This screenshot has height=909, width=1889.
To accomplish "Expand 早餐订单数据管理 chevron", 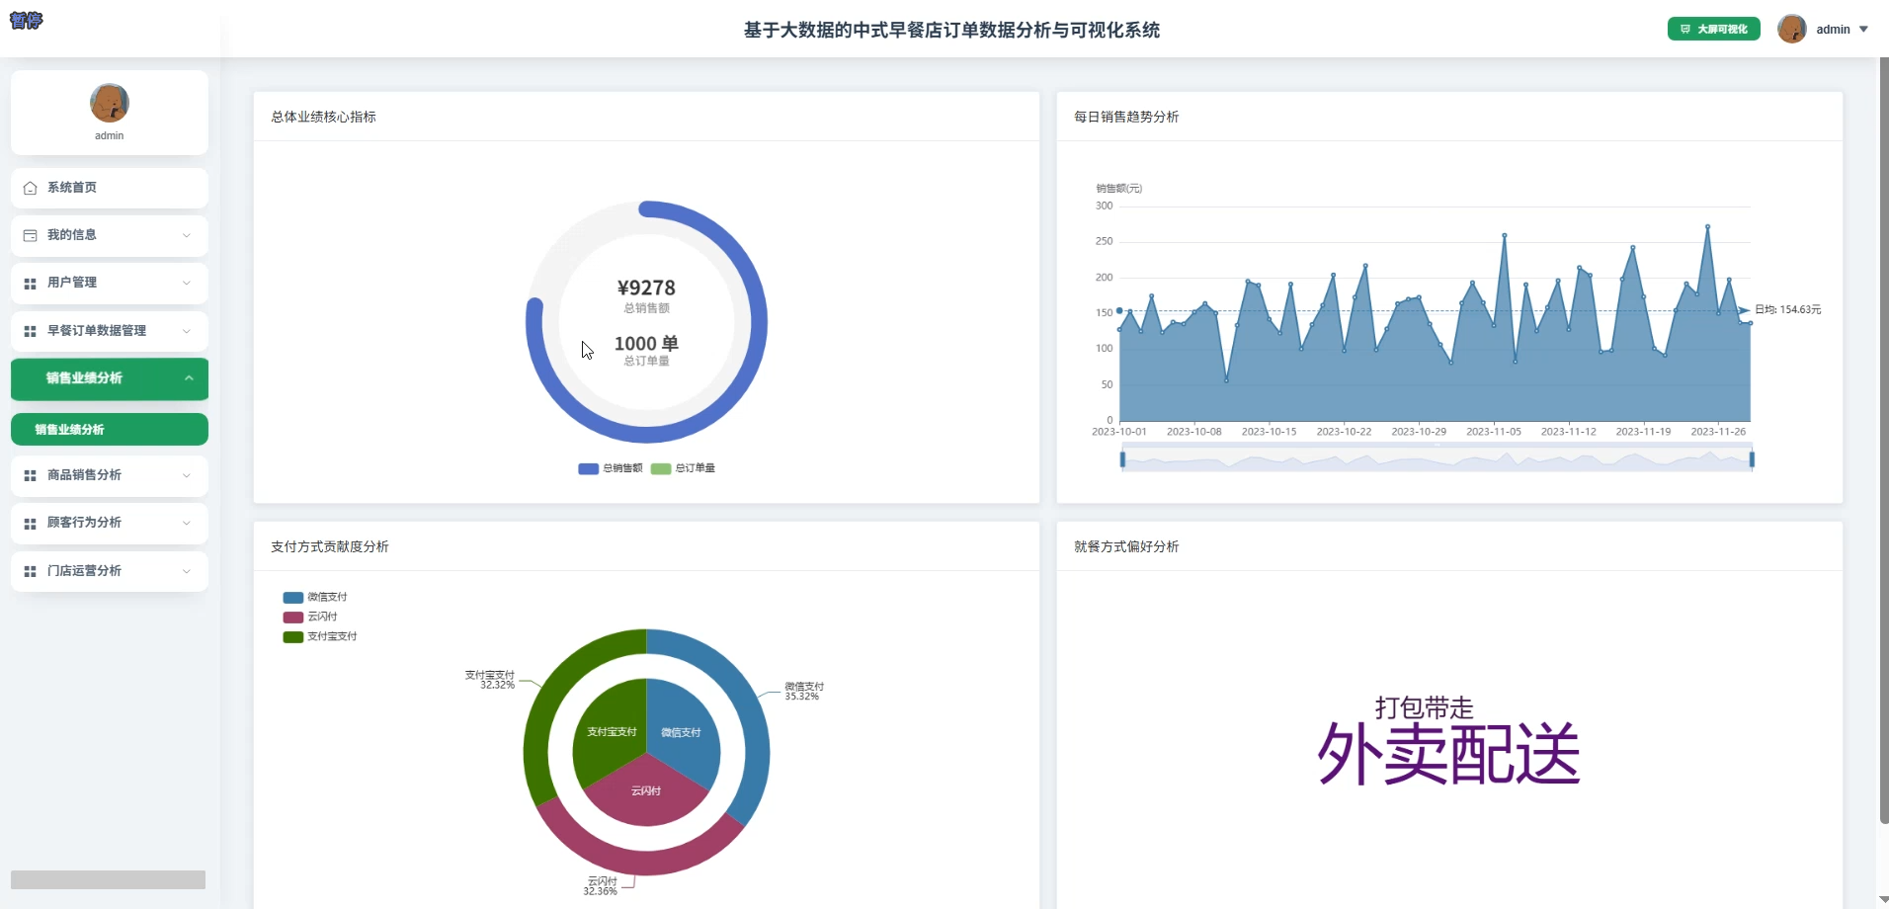I will [187, 331].
